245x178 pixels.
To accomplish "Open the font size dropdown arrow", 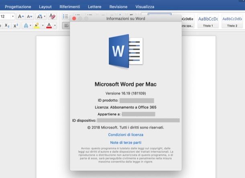I will (x=13, y=16).
